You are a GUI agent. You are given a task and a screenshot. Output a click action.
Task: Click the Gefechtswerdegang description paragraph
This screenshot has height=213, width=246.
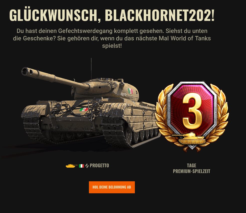coord(112,38)
